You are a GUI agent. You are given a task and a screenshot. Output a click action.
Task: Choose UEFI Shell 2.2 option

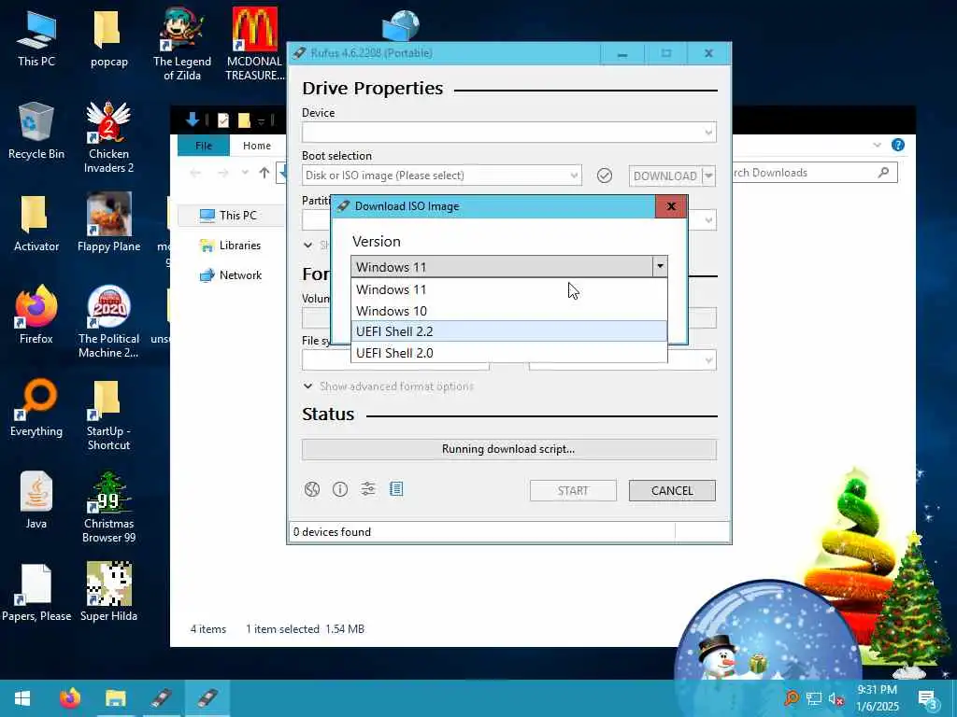[x=509, y=331]
